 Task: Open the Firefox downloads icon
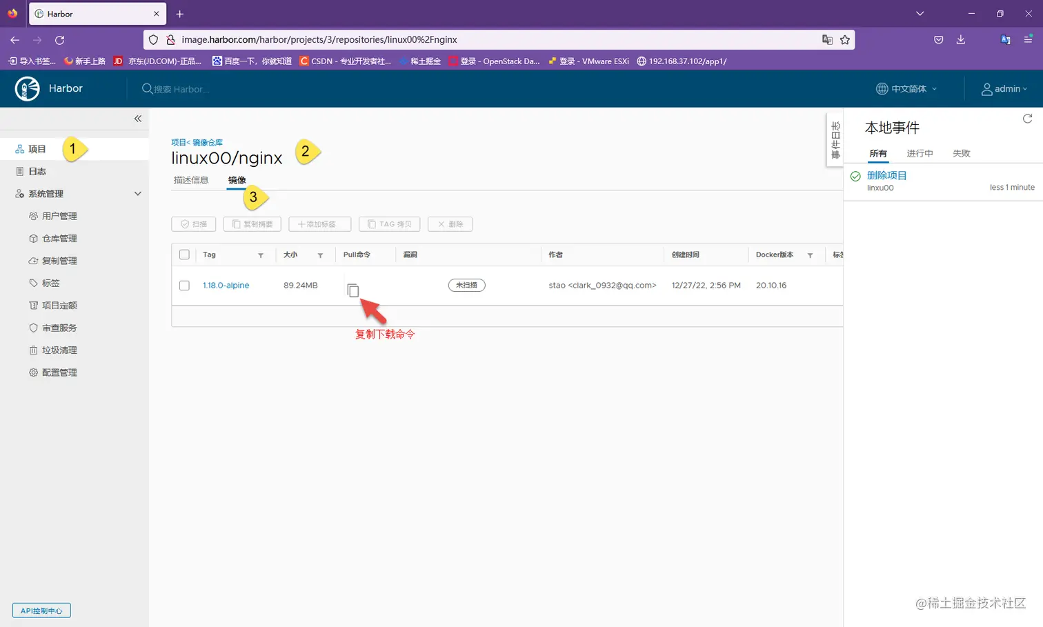click(x=961, y=40)
